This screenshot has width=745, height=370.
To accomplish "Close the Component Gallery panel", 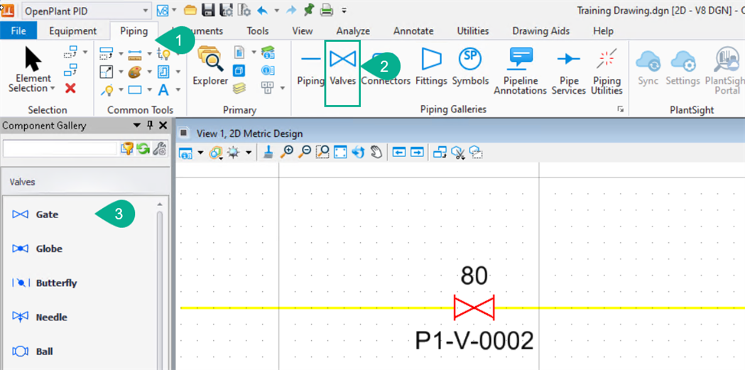I will (163, 126).
